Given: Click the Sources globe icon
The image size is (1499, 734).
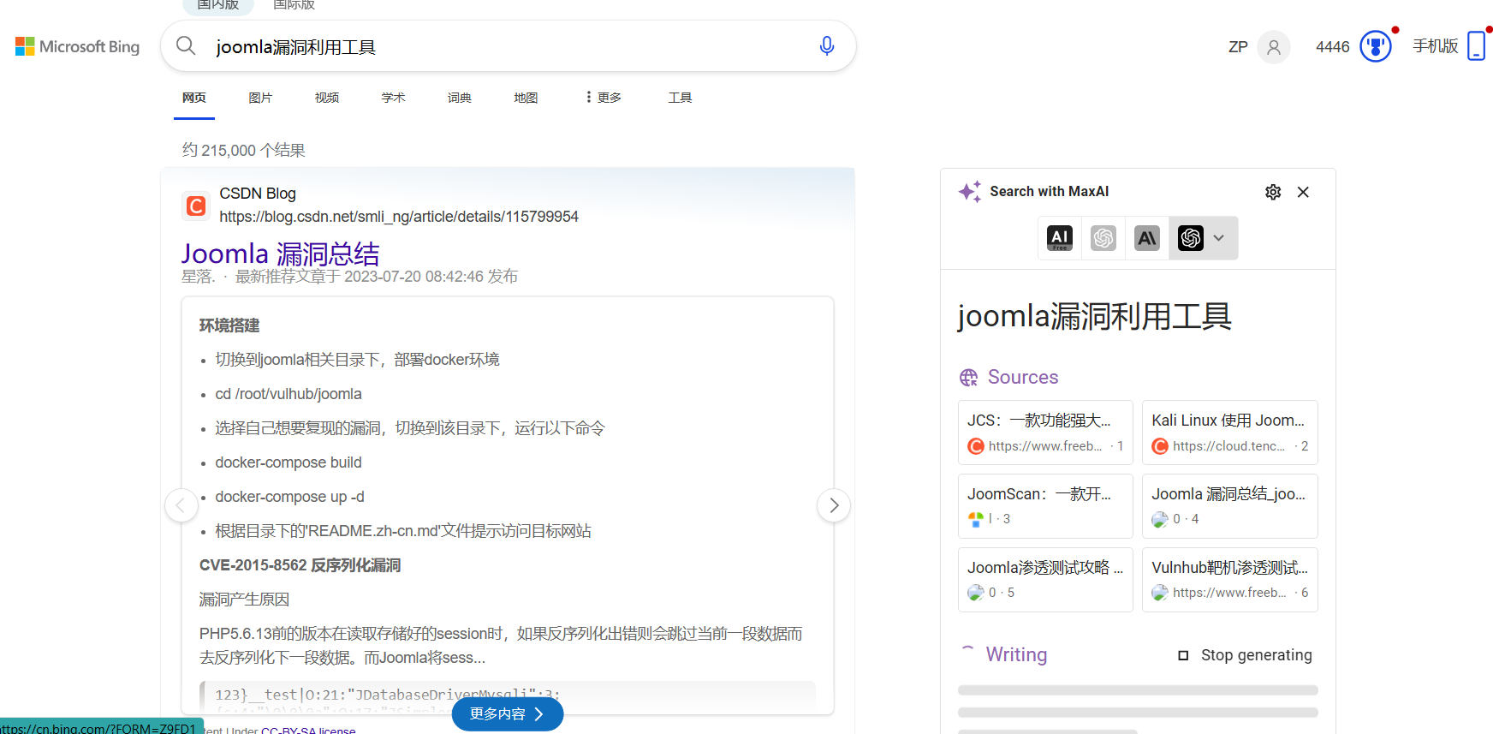Looking at the screenshot, I should point(968,378).
